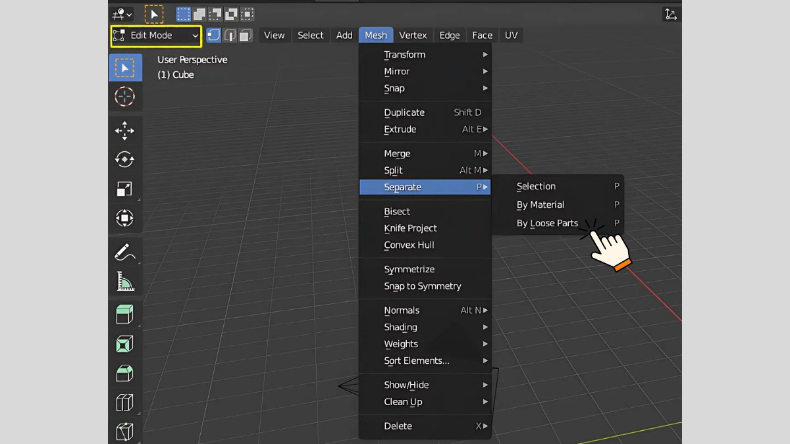Open the Vertex menu in the header

click(413, 36)
